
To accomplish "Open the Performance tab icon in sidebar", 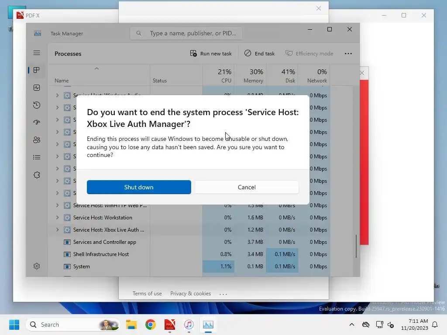I will click(37, 88).
